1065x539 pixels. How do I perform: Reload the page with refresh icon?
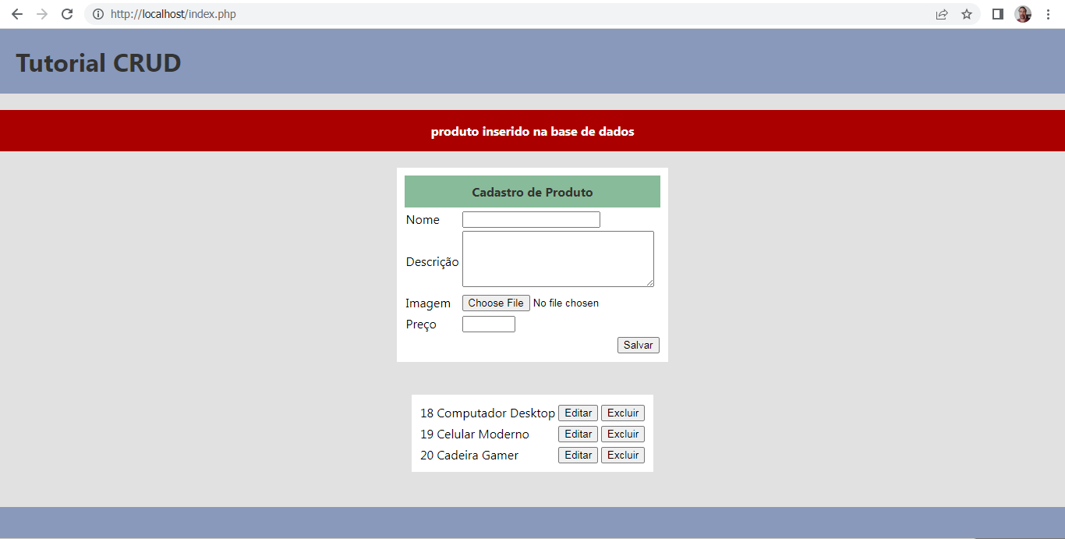(x=67, y=14)
